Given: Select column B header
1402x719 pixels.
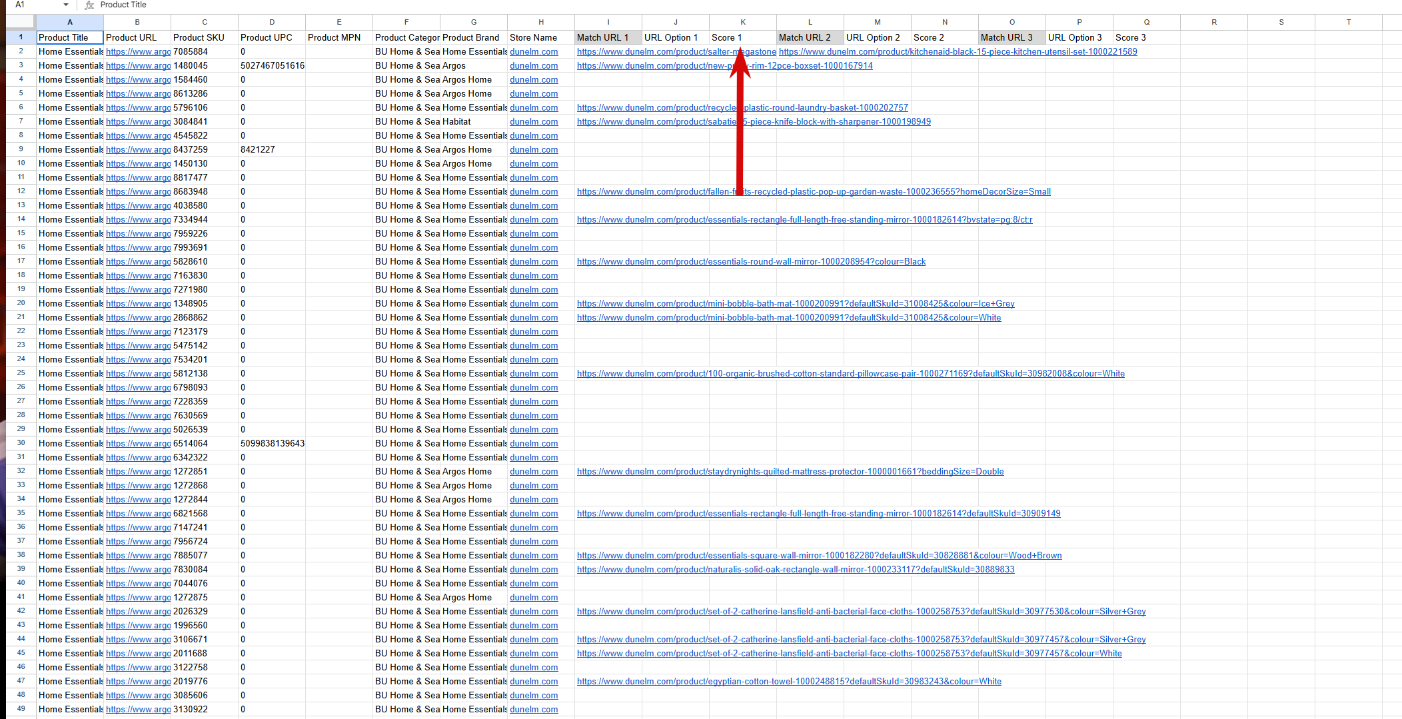Looking at the screenshot, I should click(137, 22).
